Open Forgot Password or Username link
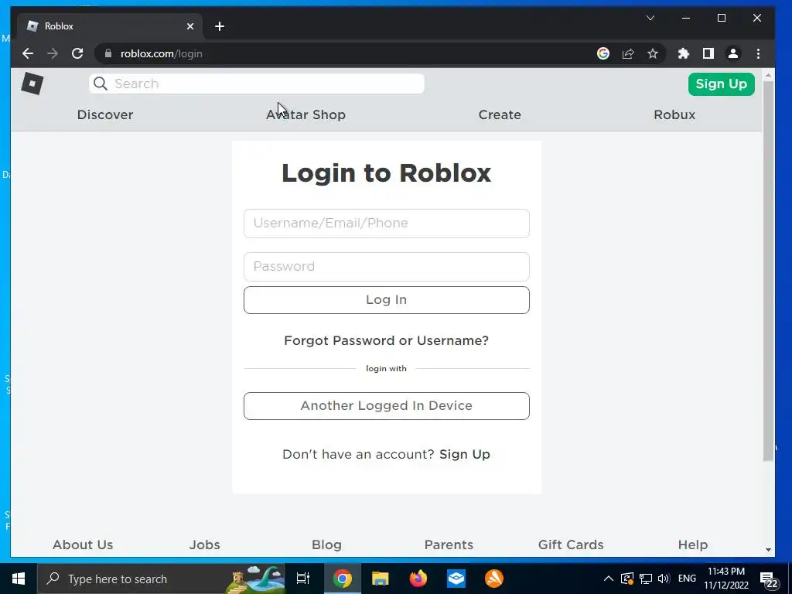Screen dimensions: 792x594 [387, 341]
